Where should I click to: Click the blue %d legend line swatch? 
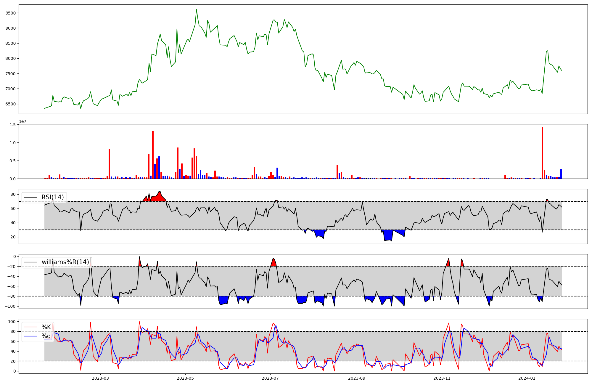[x=30, y=336]
